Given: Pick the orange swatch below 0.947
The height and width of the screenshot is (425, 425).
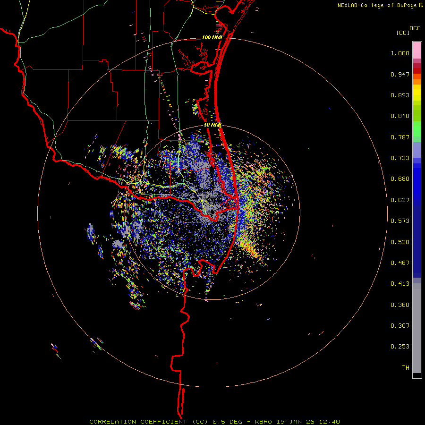Looking at the screenshot, I should point(417,82).
